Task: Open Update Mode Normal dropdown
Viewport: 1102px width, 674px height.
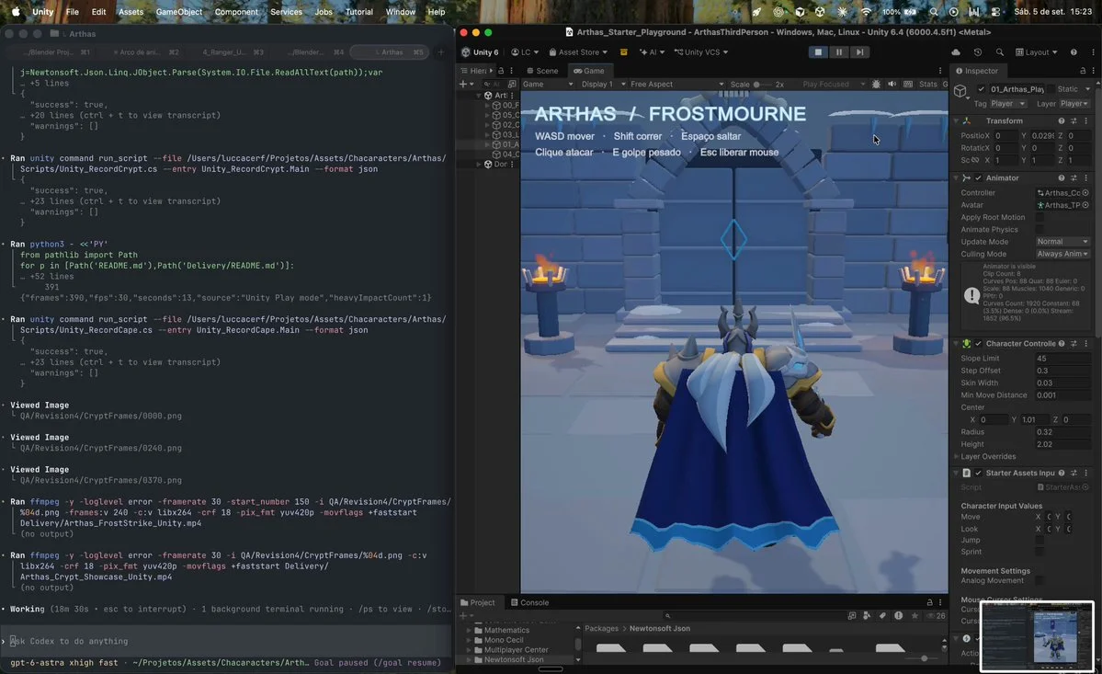Action: click(1062, 242)
